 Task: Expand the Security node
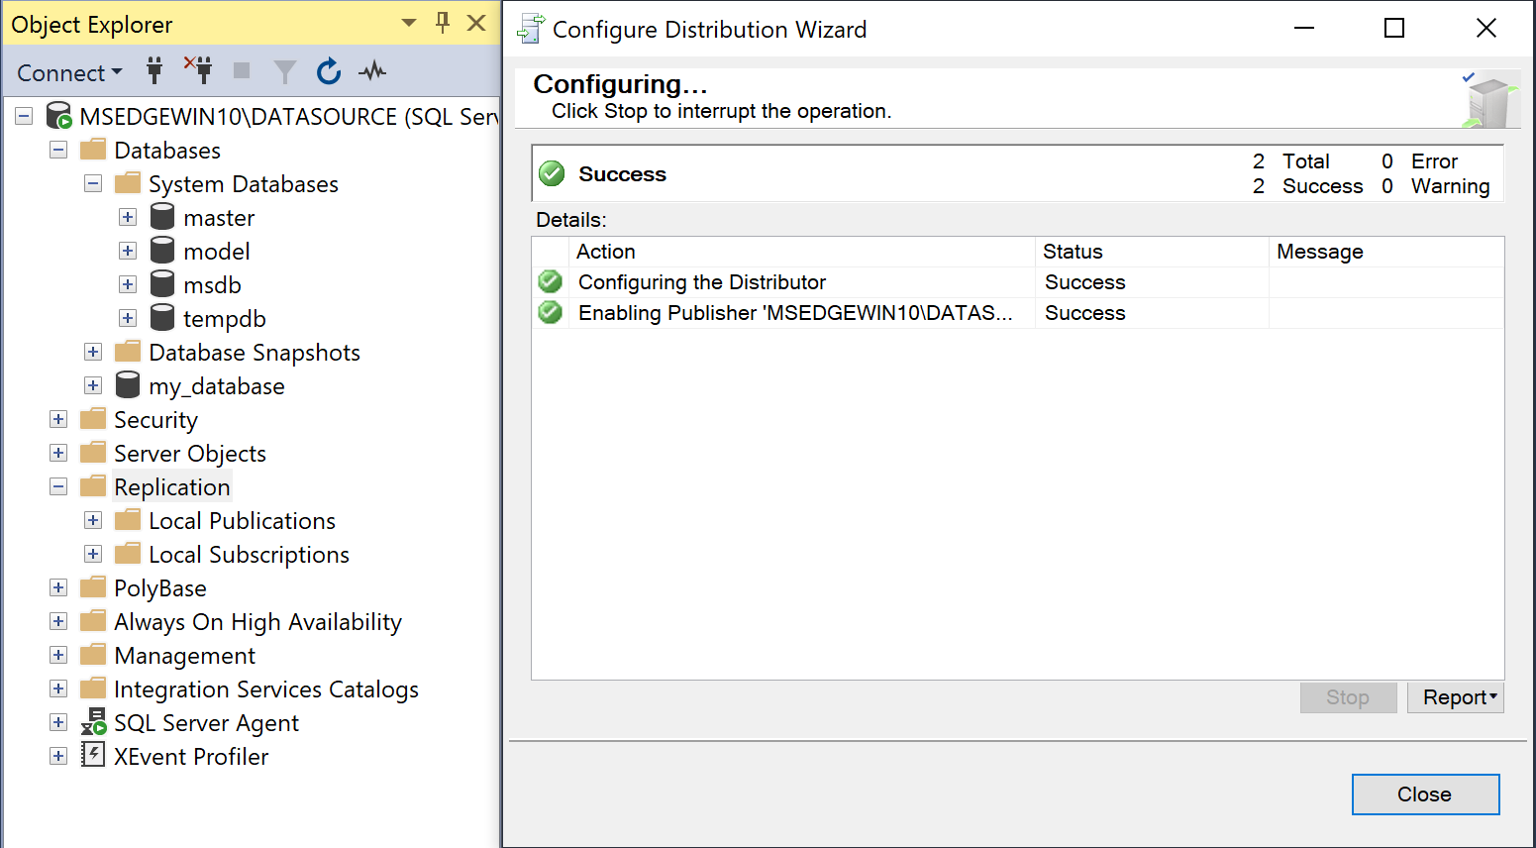[57, 419]
